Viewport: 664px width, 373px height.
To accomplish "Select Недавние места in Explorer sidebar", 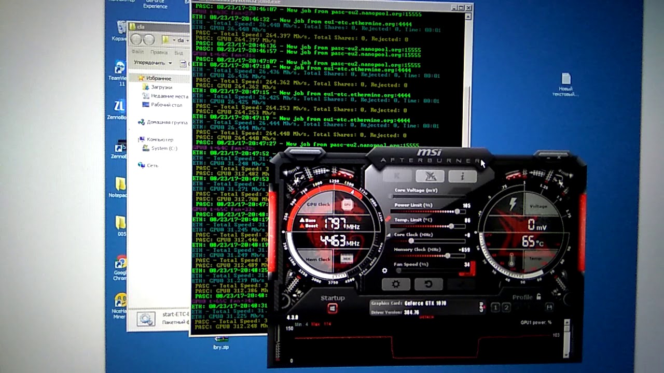I will (x=165, y=96).
